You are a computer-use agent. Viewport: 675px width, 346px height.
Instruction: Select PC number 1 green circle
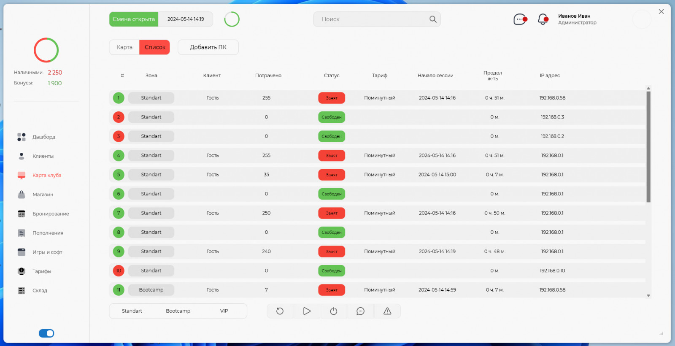click(119, 98)
